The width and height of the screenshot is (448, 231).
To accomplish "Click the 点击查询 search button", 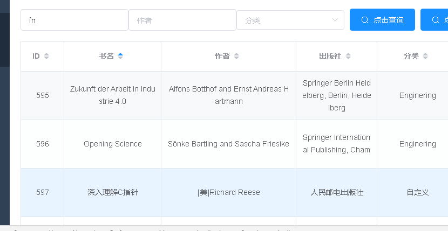I will (382, 20).
